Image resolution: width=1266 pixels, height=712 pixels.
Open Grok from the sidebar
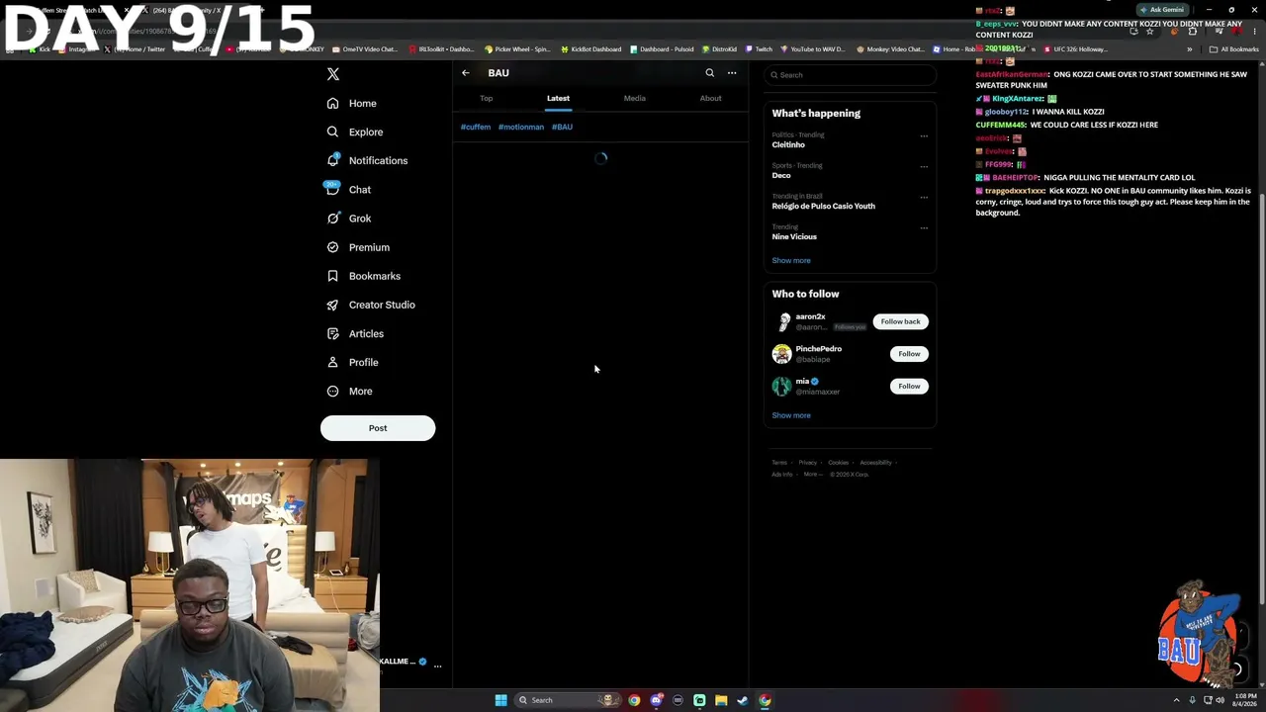349,219
